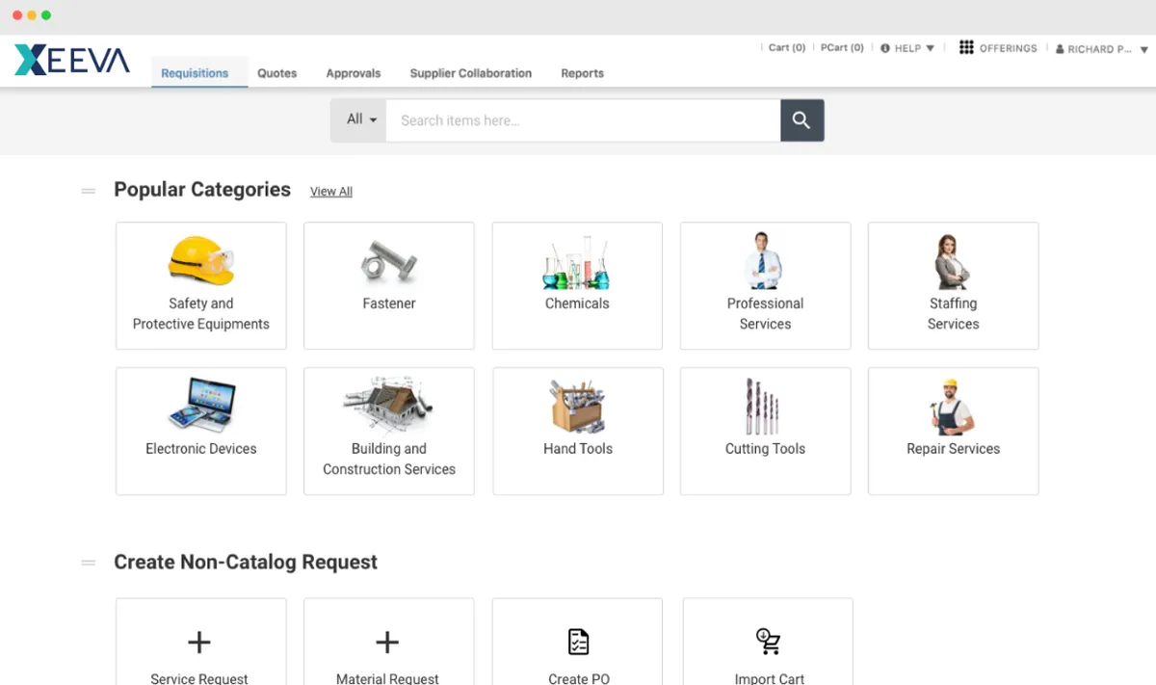The image size is (1156, 685).
Task: Click the Repair Services label
Action: 954,449
